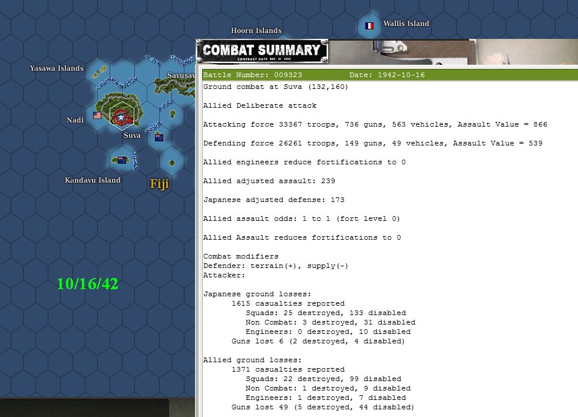
Task: Click the green 10/16/42 date text
Action: (88, 284)
